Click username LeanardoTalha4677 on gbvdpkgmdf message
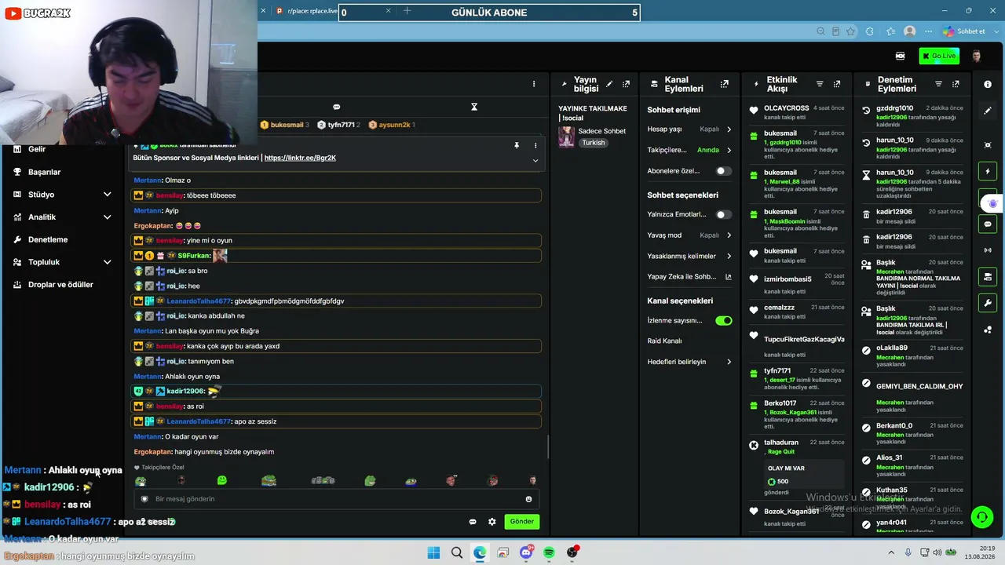The width and height of the screenshot is (1005, 565). tap(199, 301)
